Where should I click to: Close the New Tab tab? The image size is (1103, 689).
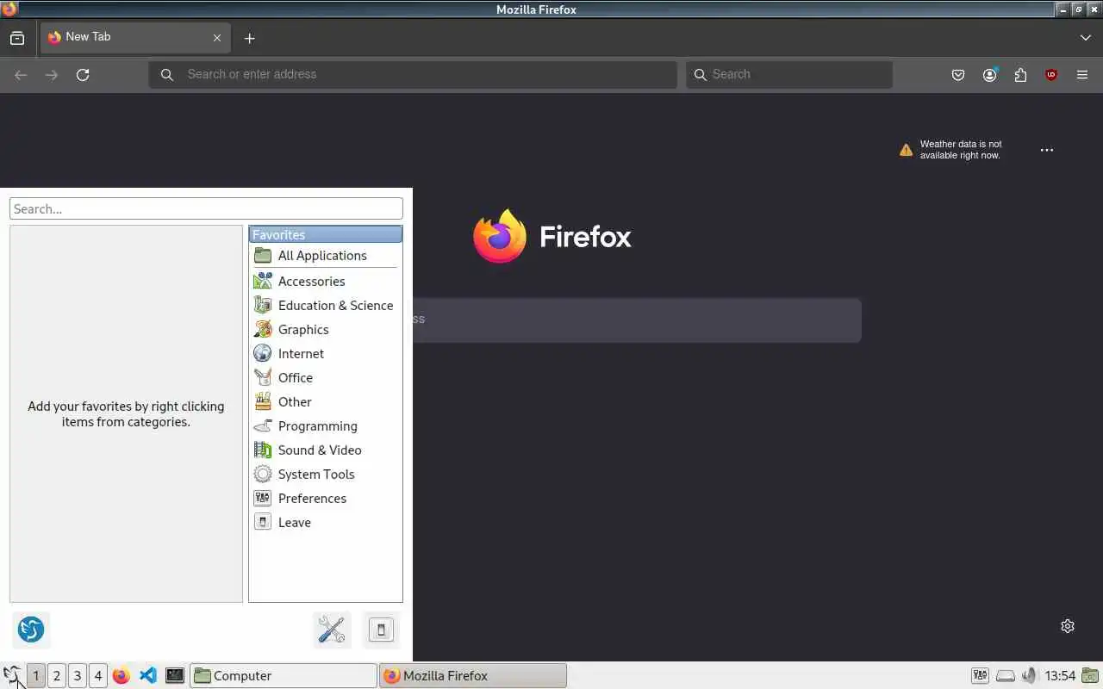tap(217, 38)
